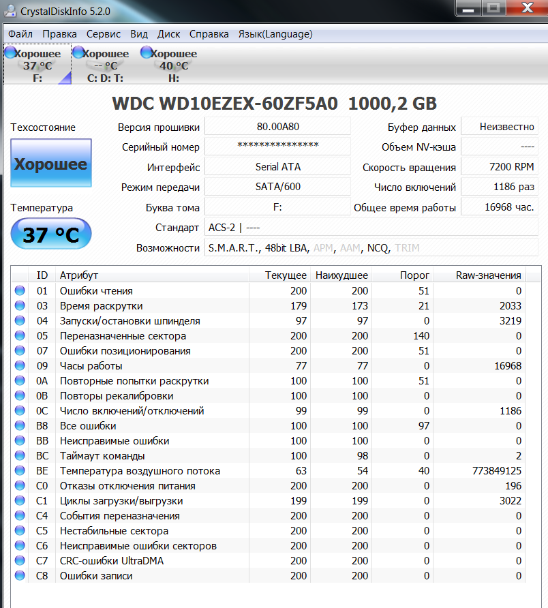548x608 pixels.
Task: Open the Язык(Language) menu
Action: pos(275,34)
